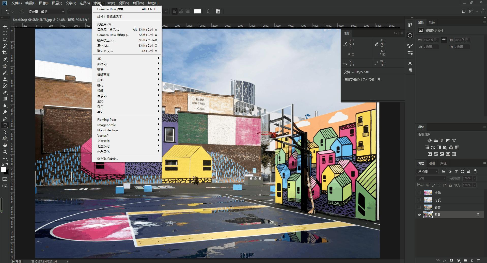Switch to the 颜色 tab
This screenshot has height=263, width=487.
(x=432, y=22)
